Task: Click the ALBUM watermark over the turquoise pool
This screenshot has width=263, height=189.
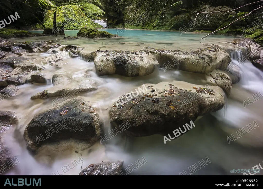Action: [x=132, y=24]
